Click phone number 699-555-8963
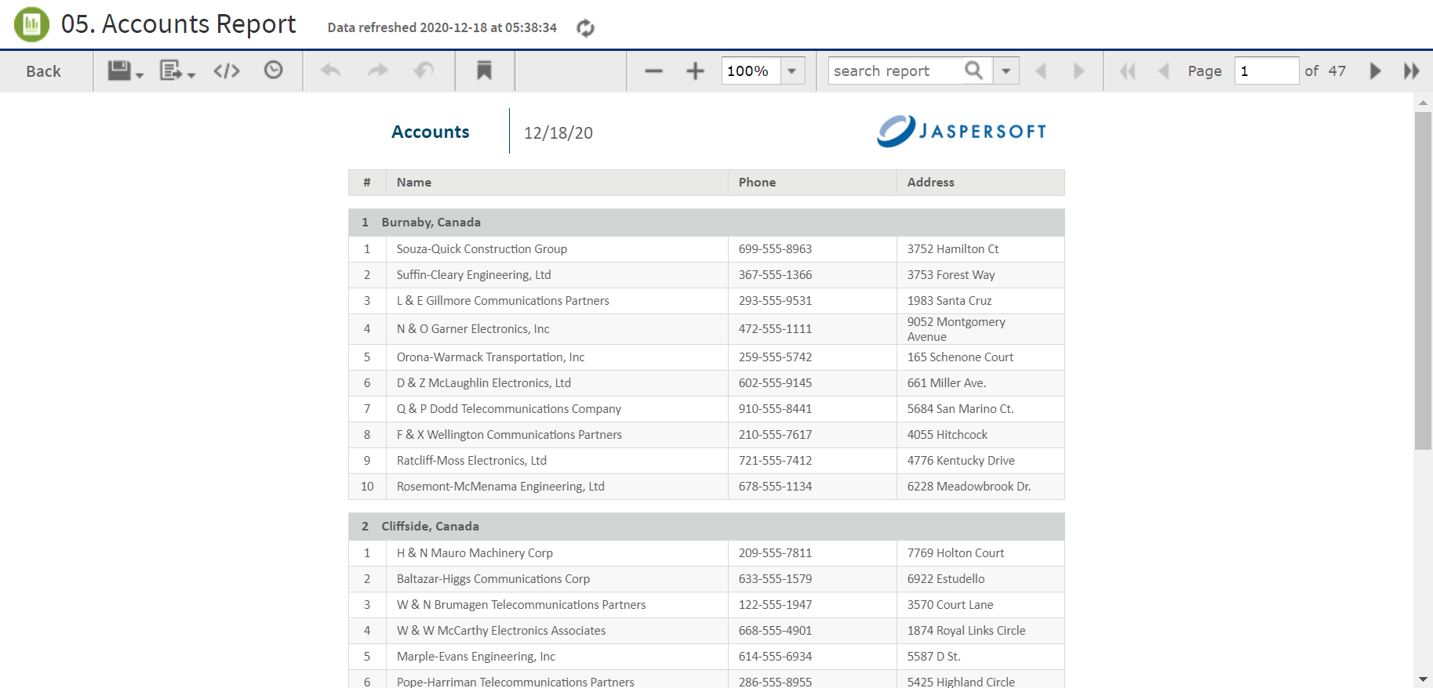This screenshot has width=1433, height=688. pos(775,249)
